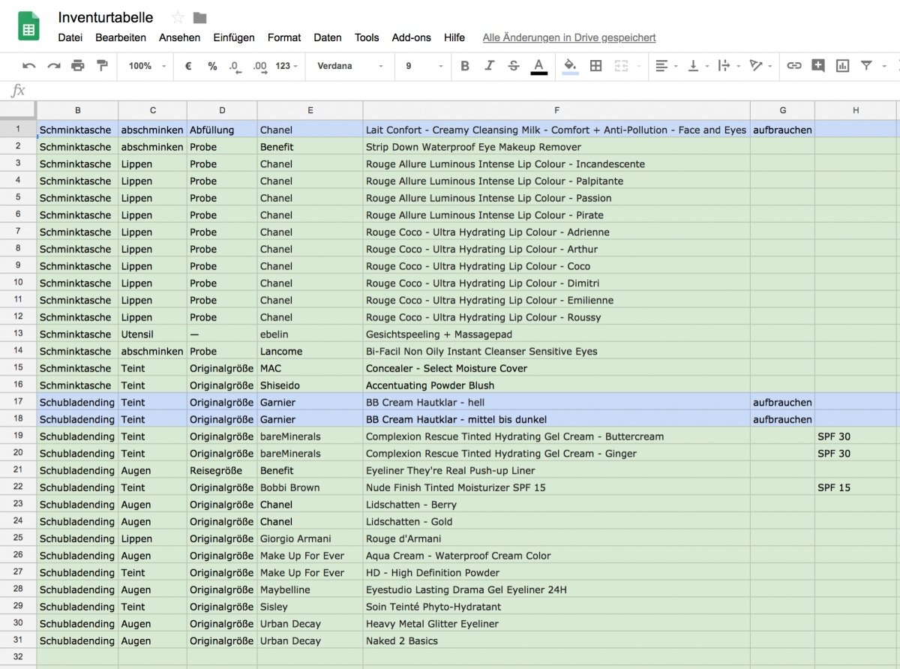Select row 13 header
900x669 pixels.
pyautogui.click(x=18, y=334)
